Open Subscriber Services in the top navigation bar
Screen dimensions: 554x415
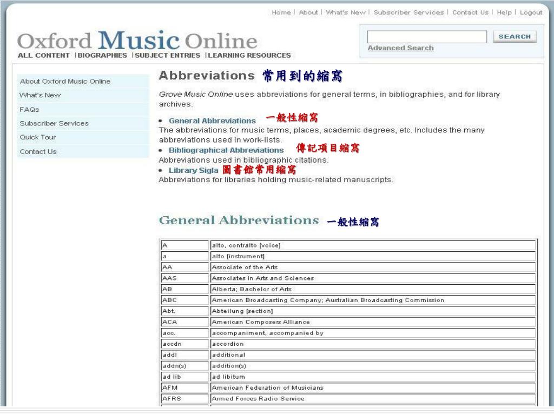tap(409, 12)
